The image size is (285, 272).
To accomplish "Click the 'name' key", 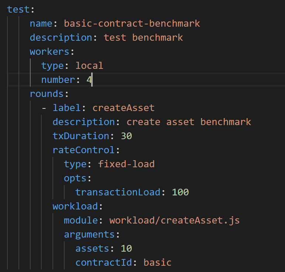I will 41,24.
